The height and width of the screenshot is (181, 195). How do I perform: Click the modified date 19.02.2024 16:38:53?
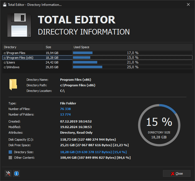76,127
